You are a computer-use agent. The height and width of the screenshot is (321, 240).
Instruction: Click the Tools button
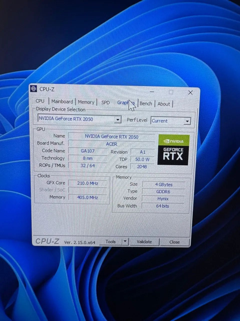(110, 242)
